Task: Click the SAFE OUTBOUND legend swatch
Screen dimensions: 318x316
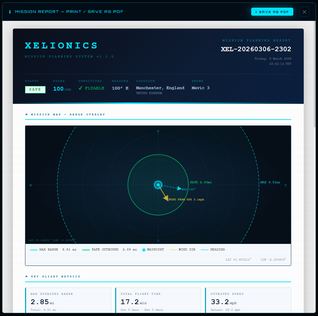Action: click(86, 250)
